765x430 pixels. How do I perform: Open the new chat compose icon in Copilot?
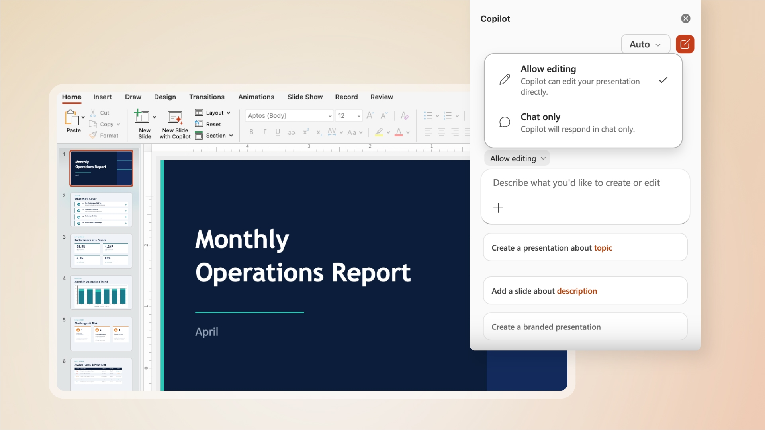[685, 44]
